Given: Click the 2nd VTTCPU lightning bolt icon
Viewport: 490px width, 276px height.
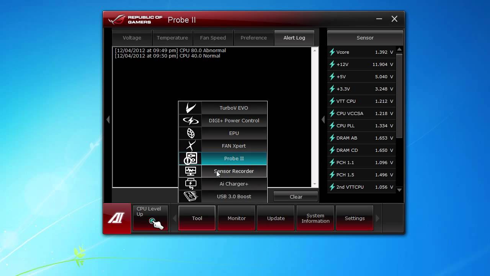Looking at the screenshot, I should click(x=332, y=187).
